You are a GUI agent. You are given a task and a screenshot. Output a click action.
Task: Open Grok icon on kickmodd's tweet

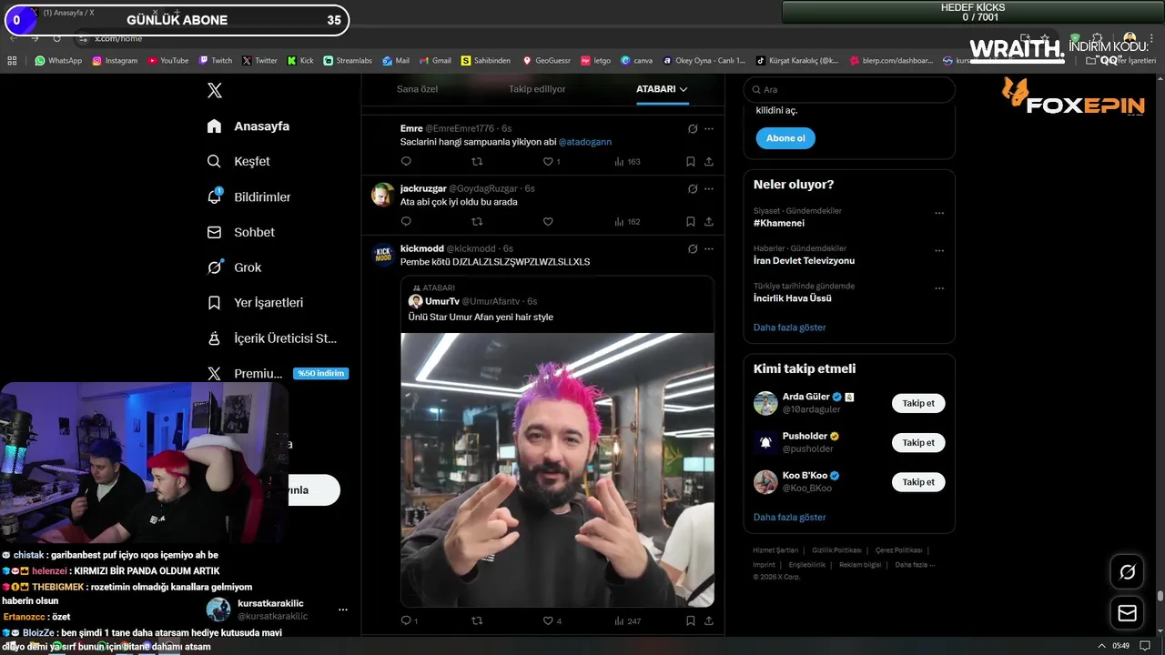693,249
